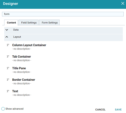Cancel the designer changes
Viewport: 126px width, 113px height.
click(x=100, y=110)
